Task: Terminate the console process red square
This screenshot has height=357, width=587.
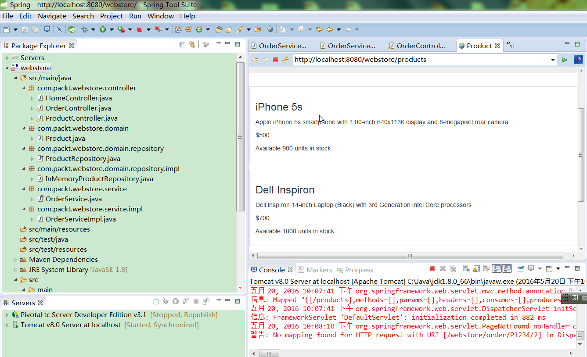Action: (x=432, y=269)
